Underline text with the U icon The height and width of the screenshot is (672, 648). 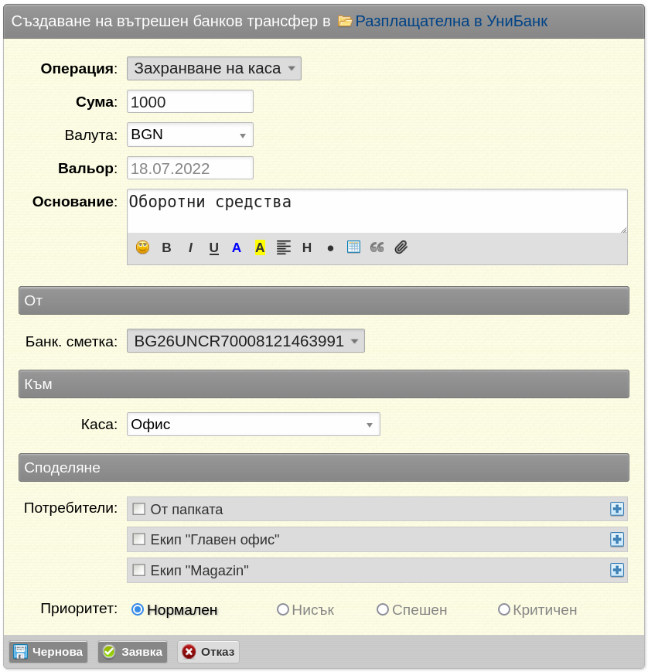[x=214, y=248]
